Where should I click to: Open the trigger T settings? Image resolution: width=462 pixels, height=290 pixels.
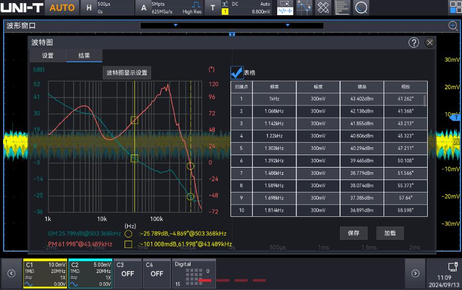coord(212,8)
